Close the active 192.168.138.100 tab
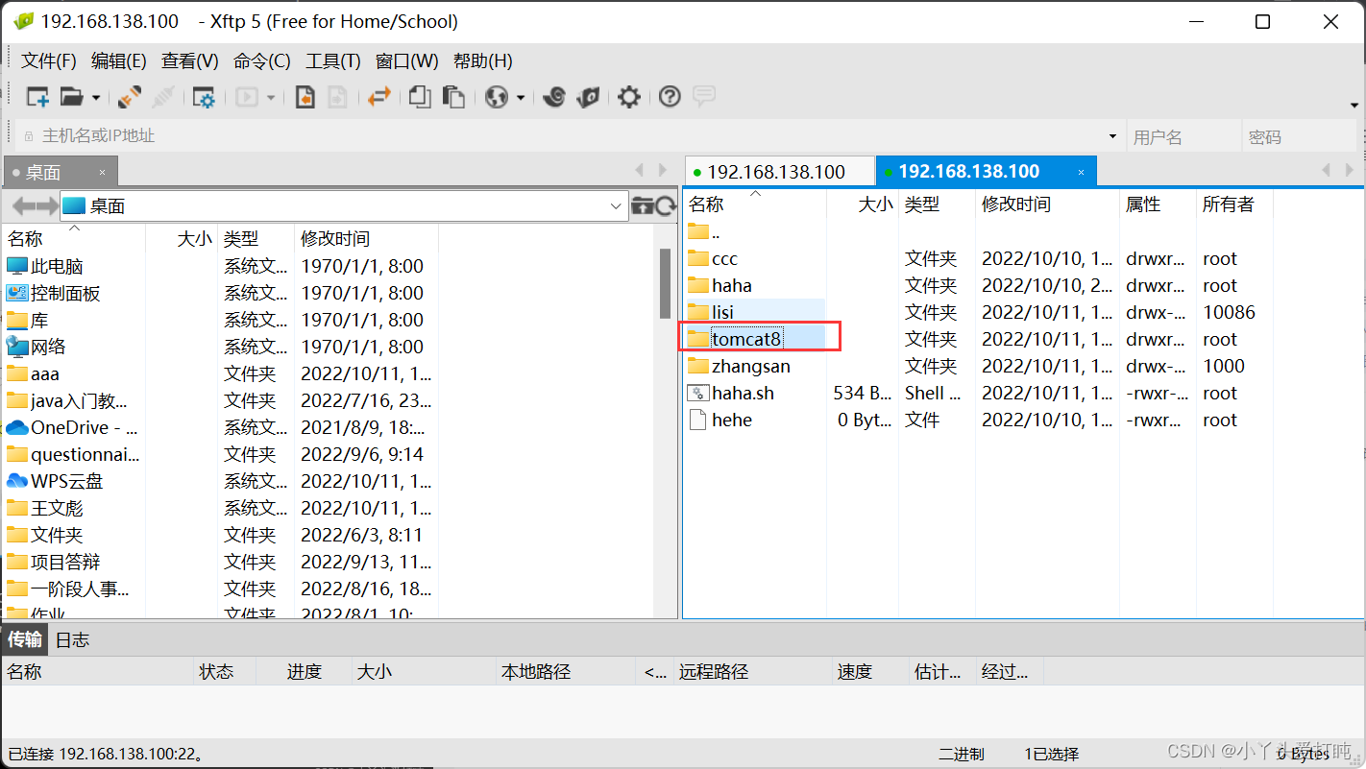 pos(1081,173)
